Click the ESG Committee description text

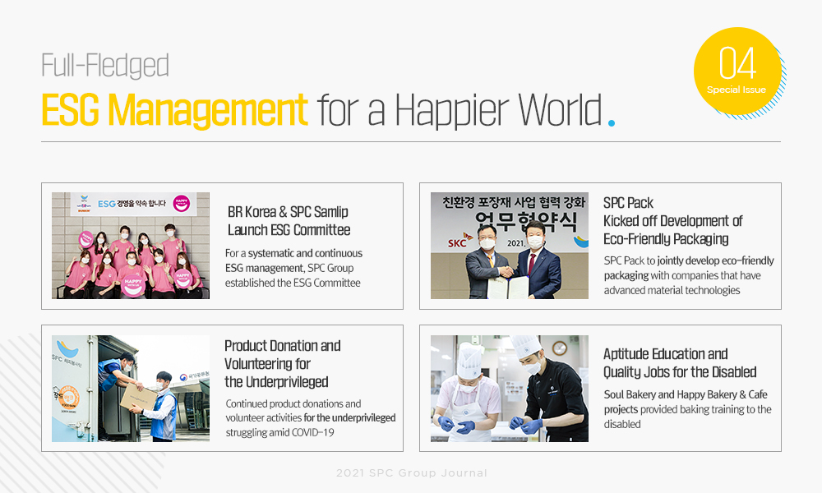click(293, 268)
